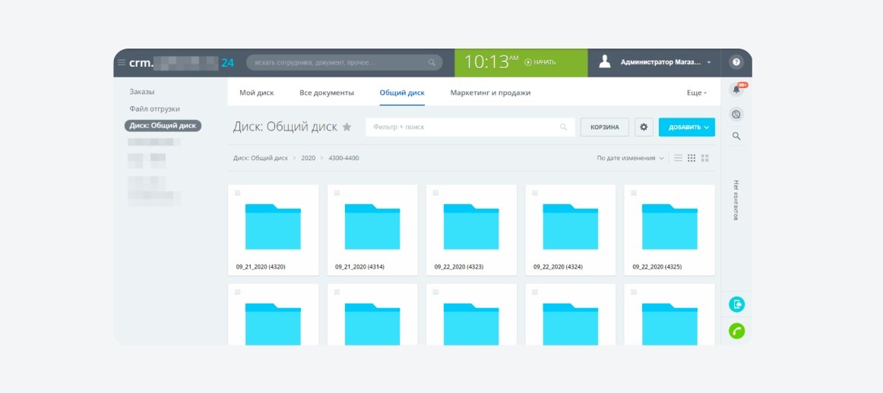Screen dimensions: 883x393
Task: Switch to Мой диск tab
Action: [257, 93]
